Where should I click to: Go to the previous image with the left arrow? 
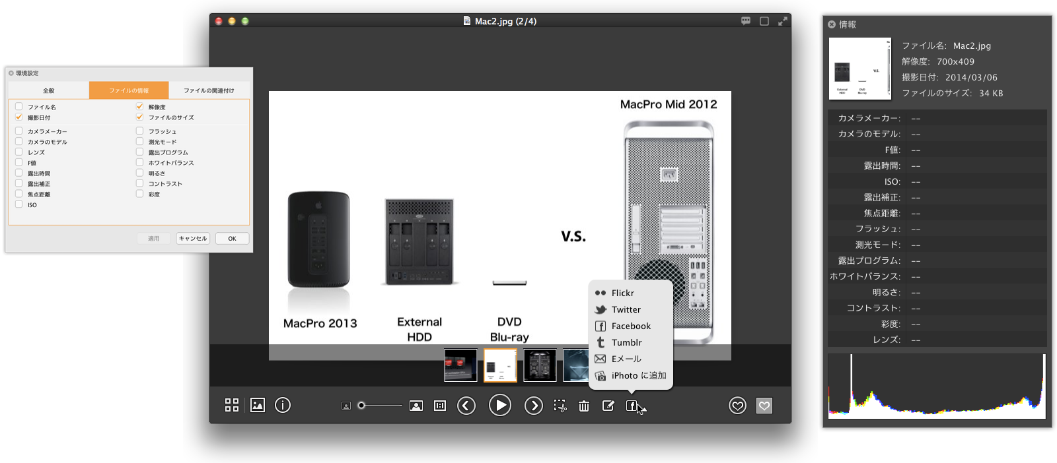point(466,406)
